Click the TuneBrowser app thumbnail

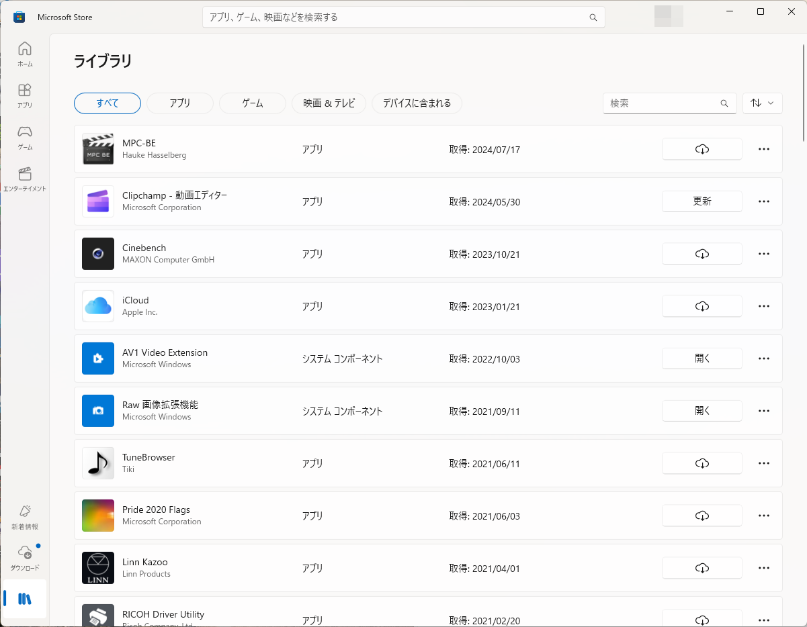click(x=98, y=463)
